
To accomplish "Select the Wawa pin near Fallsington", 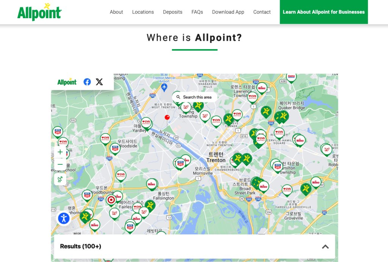I will (152, 184).
